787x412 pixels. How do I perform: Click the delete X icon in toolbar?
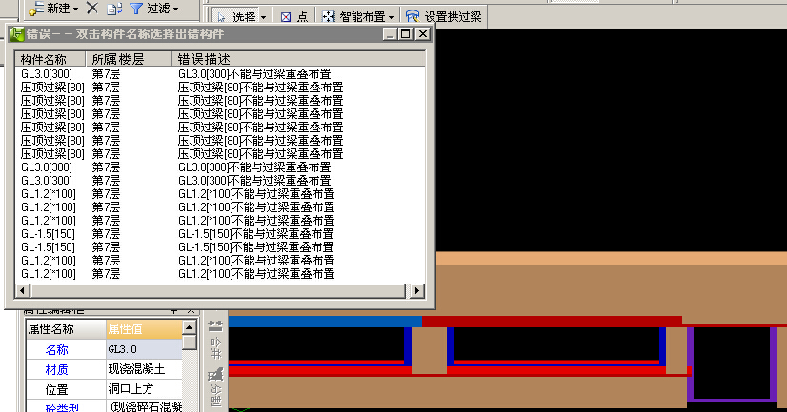coord(92,9)
